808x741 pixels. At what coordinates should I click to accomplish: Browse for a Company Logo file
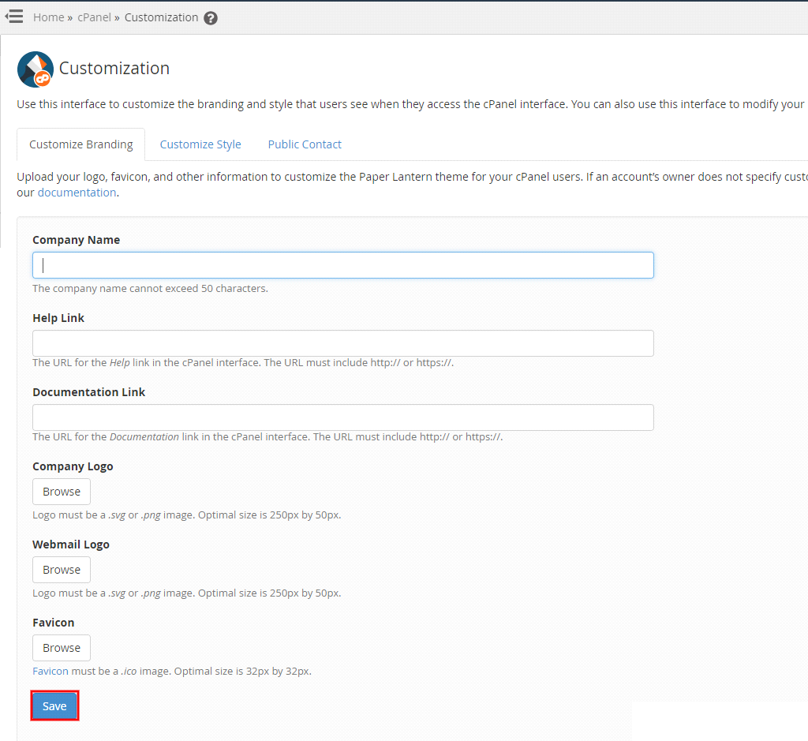(x=61, y=491)
